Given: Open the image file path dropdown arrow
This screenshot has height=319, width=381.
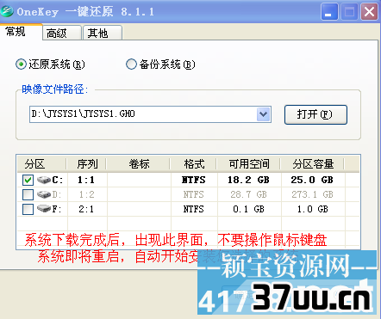Looking at the screenshot, I should (x=263, y=114).
